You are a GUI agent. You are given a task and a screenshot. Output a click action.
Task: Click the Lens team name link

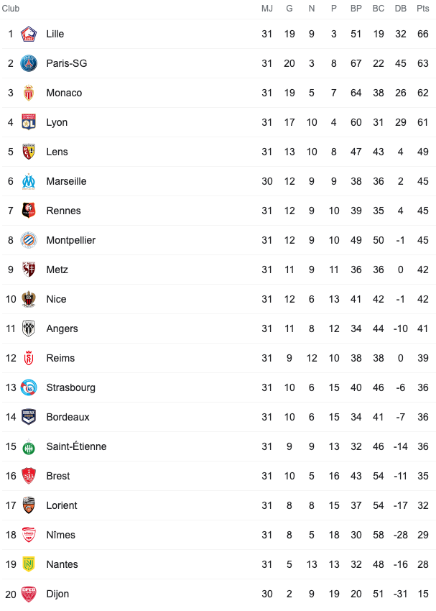pyautogui.click(x=57, y=152)
